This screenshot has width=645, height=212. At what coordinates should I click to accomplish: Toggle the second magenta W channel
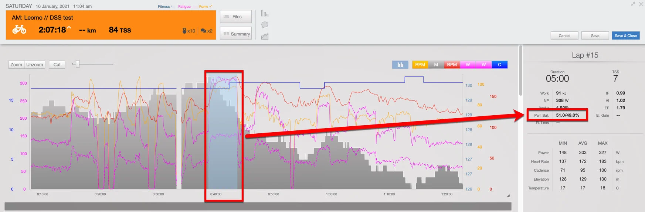[x=483, y=65]
